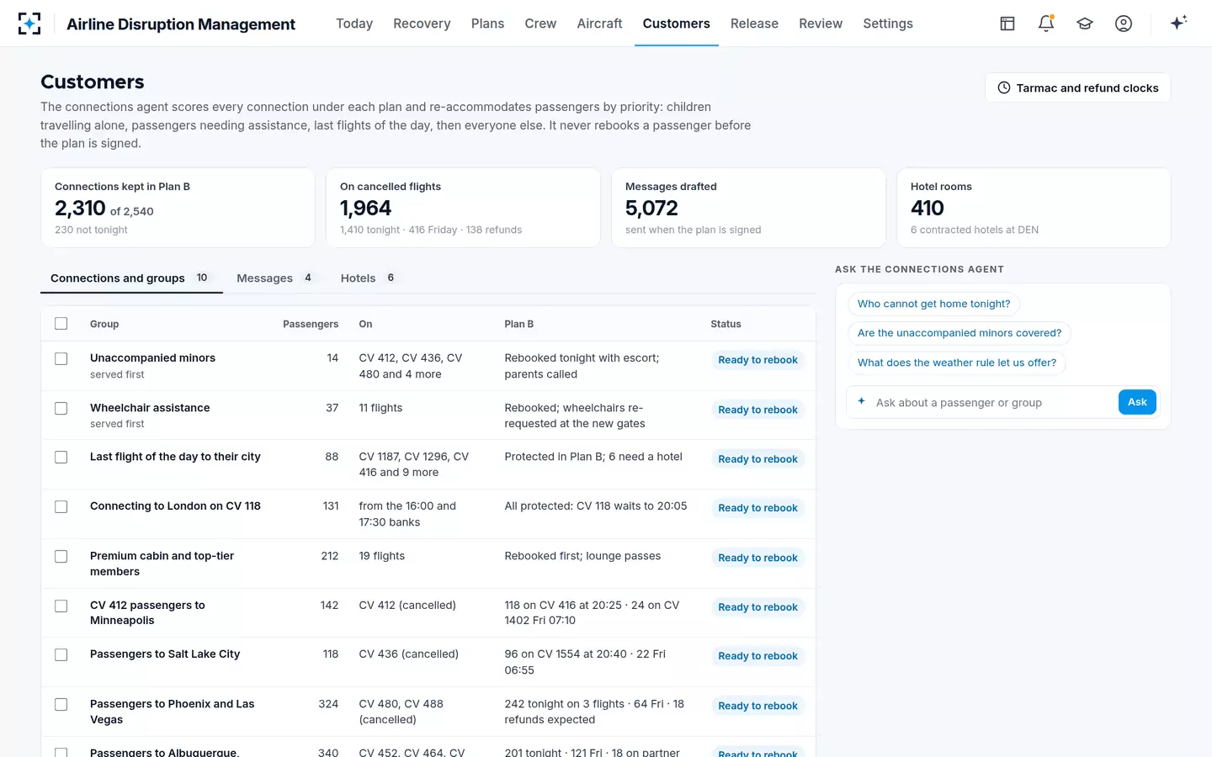Tick Connecting to London on CV 118 checkbox
Viewport: 1212px width, 757px height.
(x=61, y=507)
